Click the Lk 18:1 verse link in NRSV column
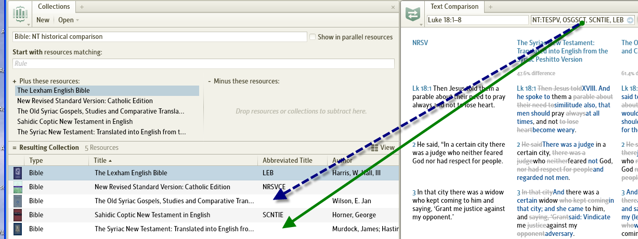 tap(422, 89)
